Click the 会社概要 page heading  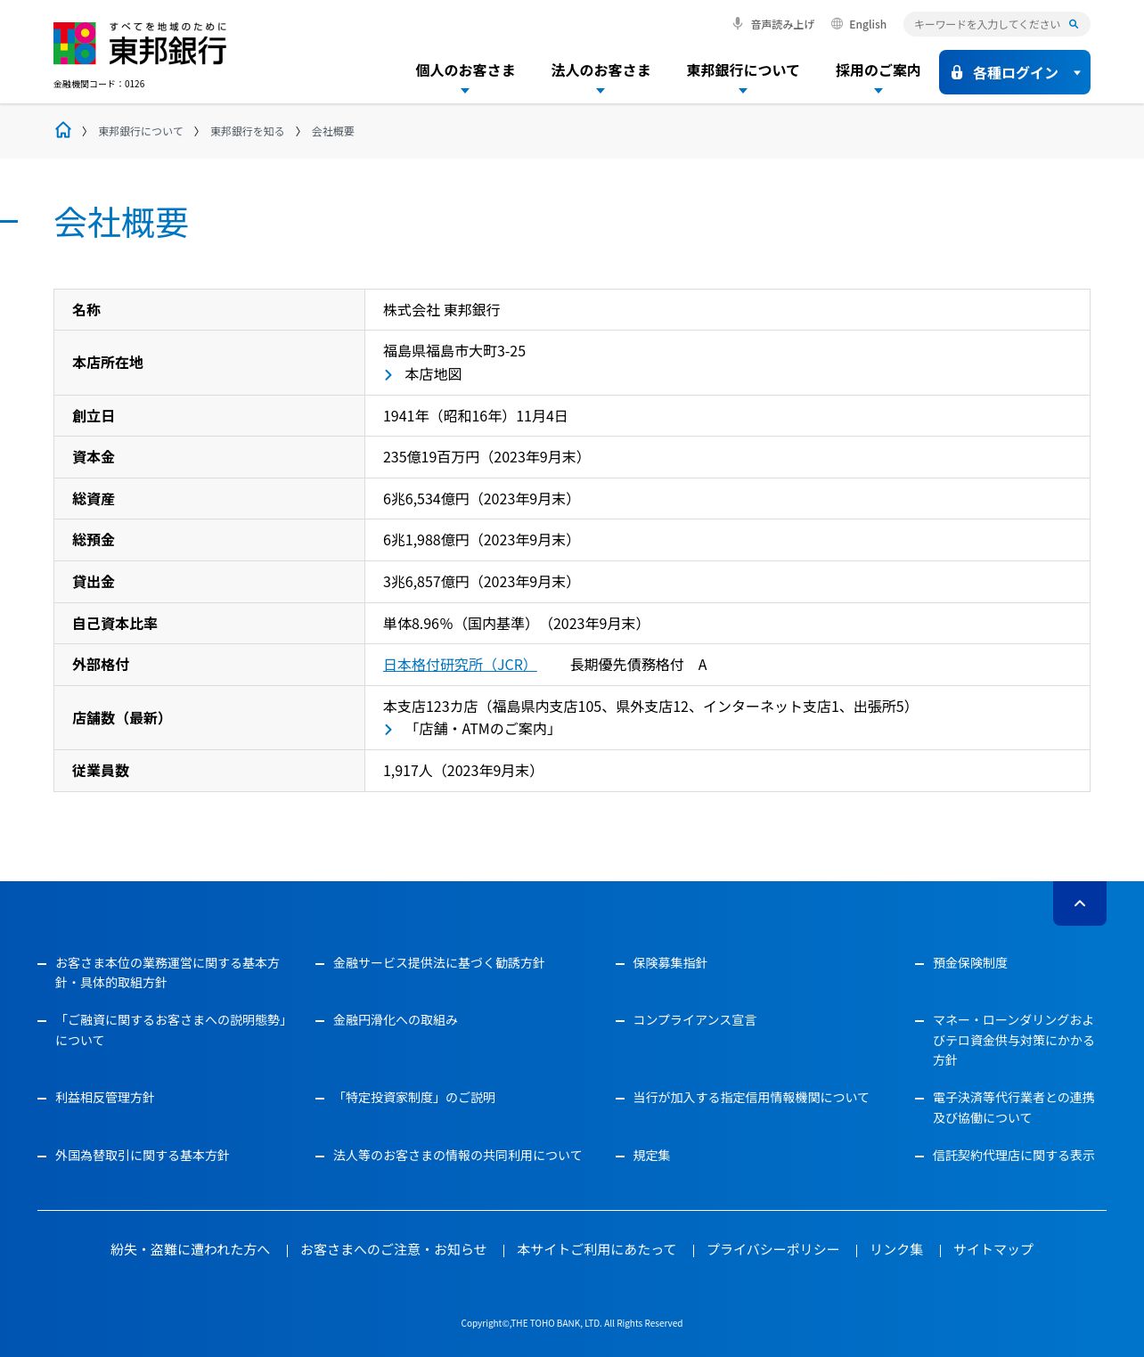pos(121,222)
